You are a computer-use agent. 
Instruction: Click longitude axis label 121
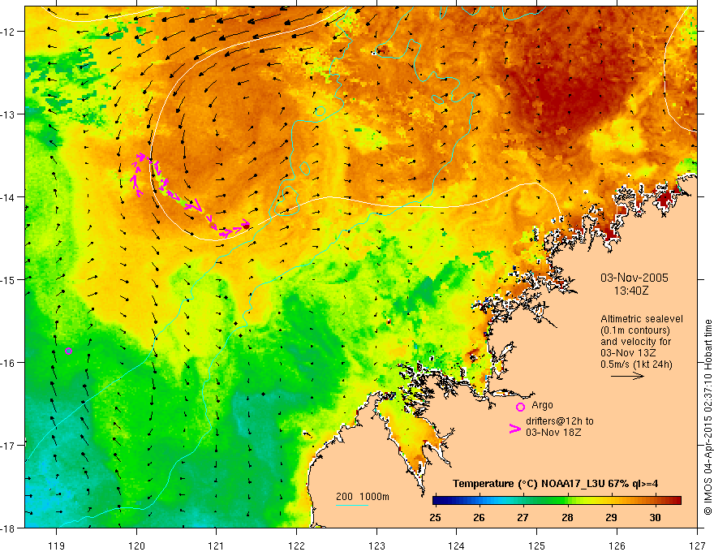click(x=217, y=546)
